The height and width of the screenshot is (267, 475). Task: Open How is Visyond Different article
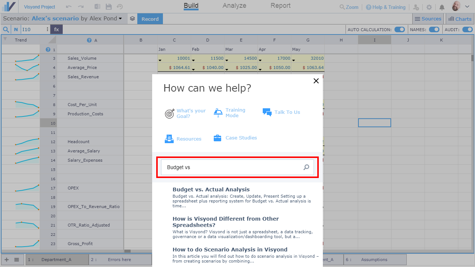[x=226, y=222]
